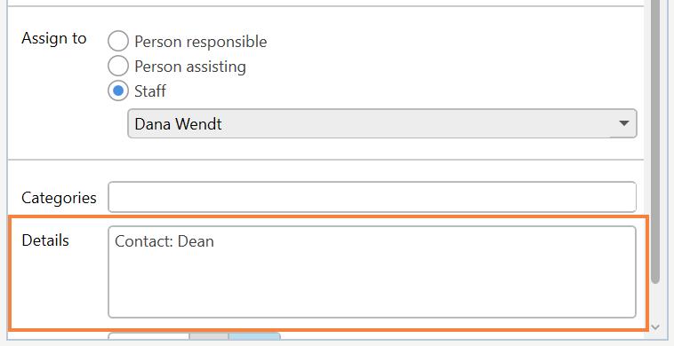Viewport: 674px width, 346px height.
Task: Click the vertical scrollbar thumb
Action: [655, 141]
